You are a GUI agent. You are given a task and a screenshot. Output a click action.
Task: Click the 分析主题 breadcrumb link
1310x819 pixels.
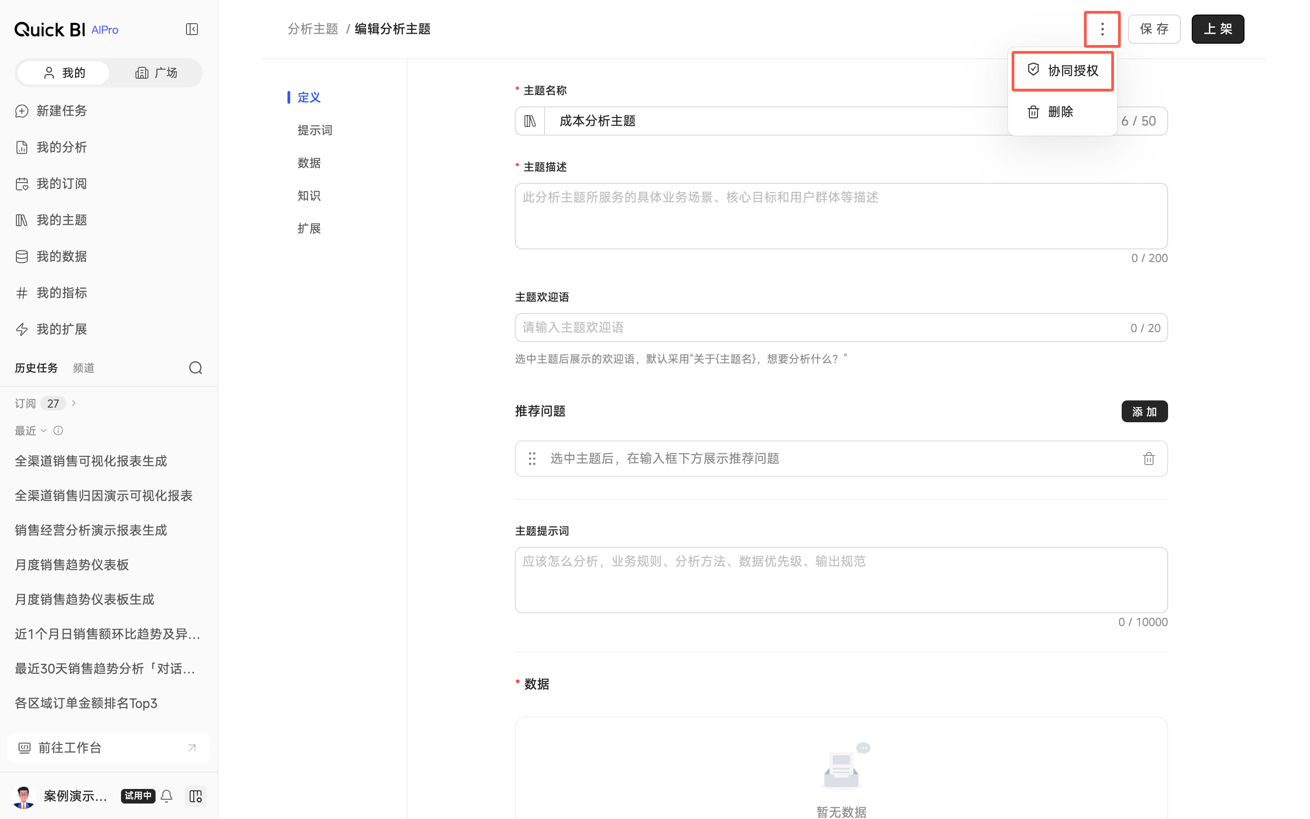313,29
